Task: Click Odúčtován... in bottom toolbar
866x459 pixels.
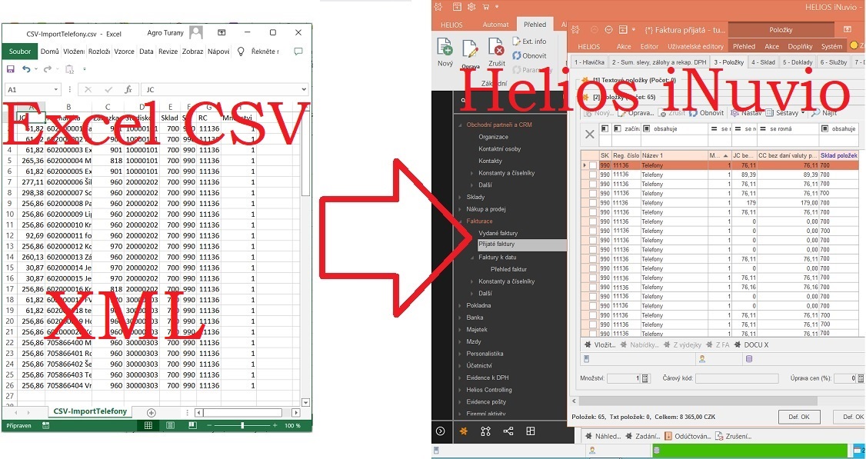Action: click(688, 437)
